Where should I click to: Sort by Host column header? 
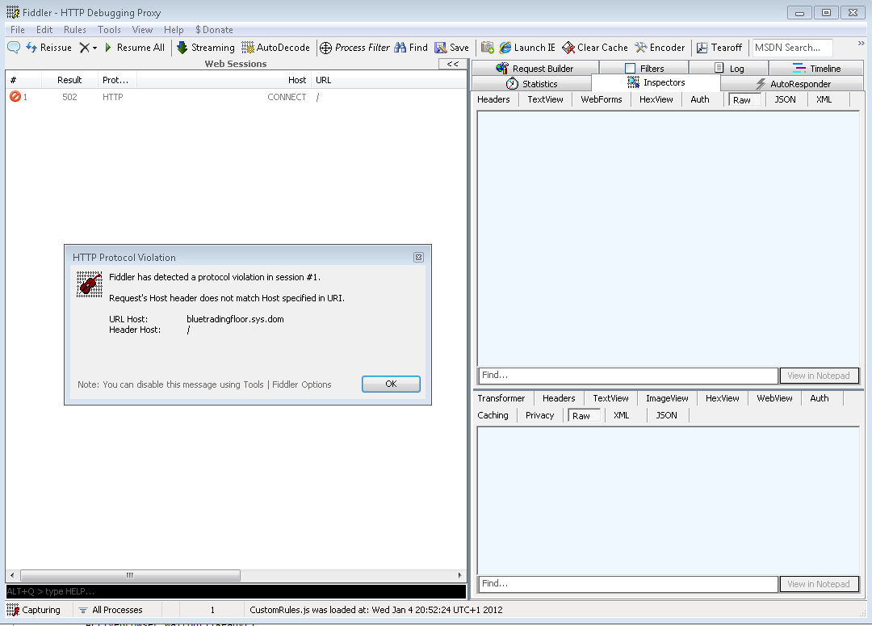[224, 80]
